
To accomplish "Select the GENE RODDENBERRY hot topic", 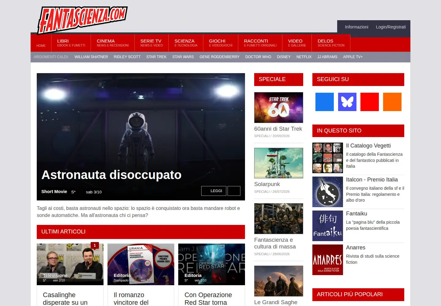I will pos(220,57).
